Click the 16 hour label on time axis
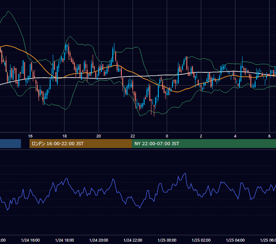276x244 pixels. click(30, 136)
